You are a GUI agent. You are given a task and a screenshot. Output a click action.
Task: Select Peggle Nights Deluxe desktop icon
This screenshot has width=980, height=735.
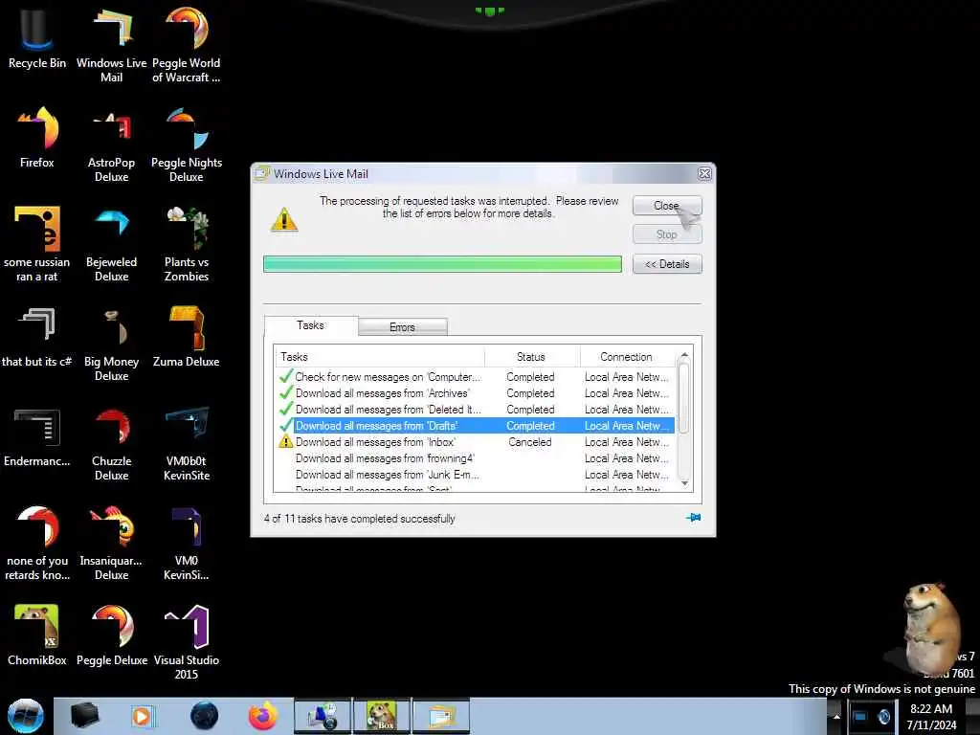point(187,145)
